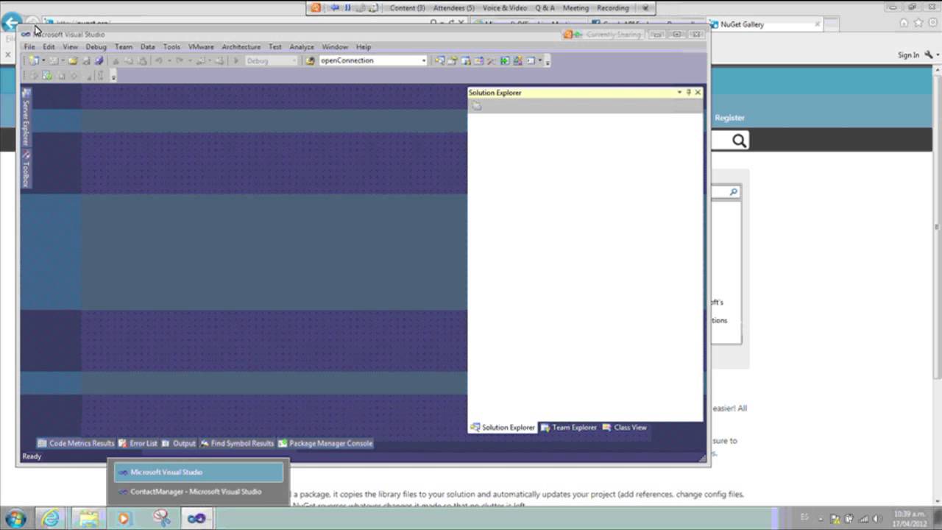Screen dimensions: 942x530
Task: Click the browser Home icon
Action: (904, 24)
